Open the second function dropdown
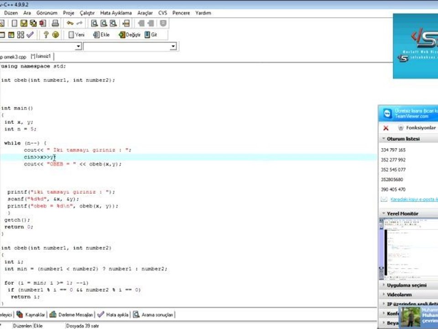 (x=173, y=47)
